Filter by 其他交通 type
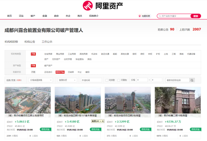 click(125, 54)
